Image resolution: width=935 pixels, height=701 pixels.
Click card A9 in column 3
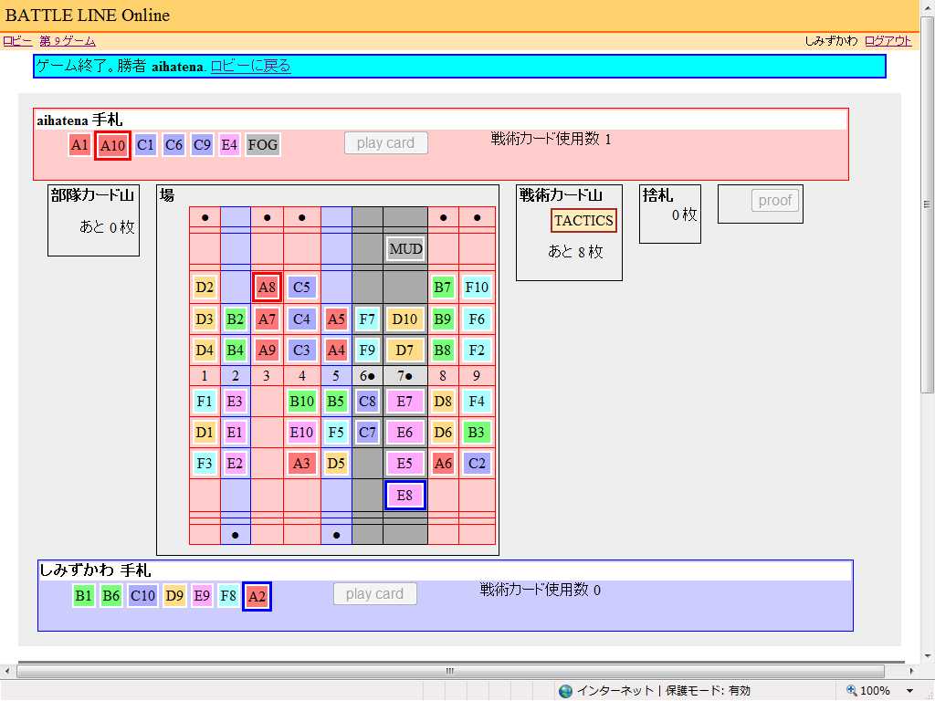point(267,350)
